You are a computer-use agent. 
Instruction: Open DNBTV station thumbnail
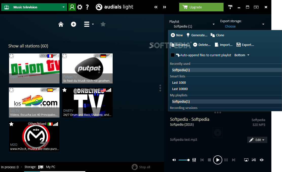[87, 102]
